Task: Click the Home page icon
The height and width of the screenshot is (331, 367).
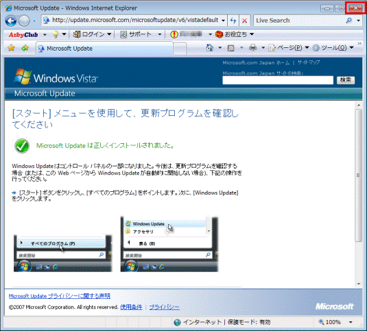Action: (x=209, y=48)
